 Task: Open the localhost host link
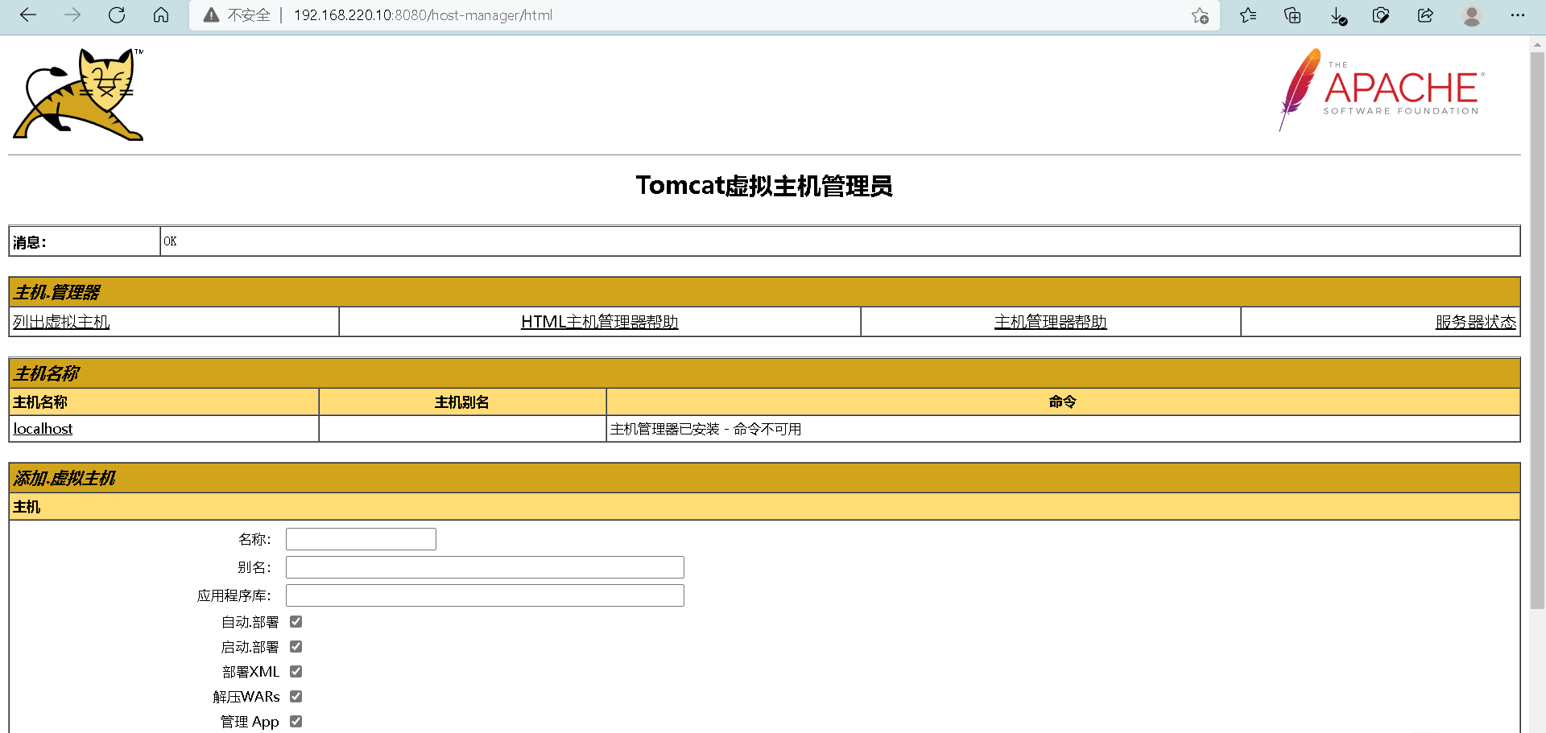[x=42, y=428]
